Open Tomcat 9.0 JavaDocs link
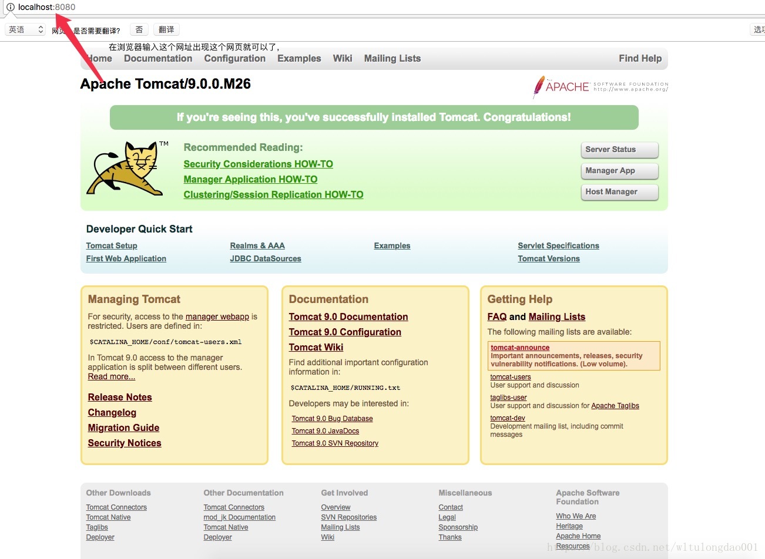Viewport: 765px width, 559px height. coord(326,431)
